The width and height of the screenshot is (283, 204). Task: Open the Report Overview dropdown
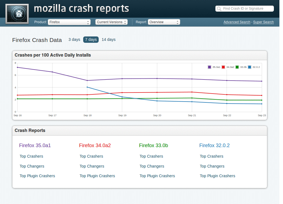click(x=164, y=22)
